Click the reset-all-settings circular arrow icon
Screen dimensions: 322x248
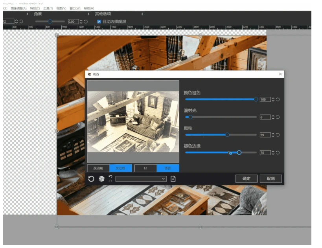91,179
